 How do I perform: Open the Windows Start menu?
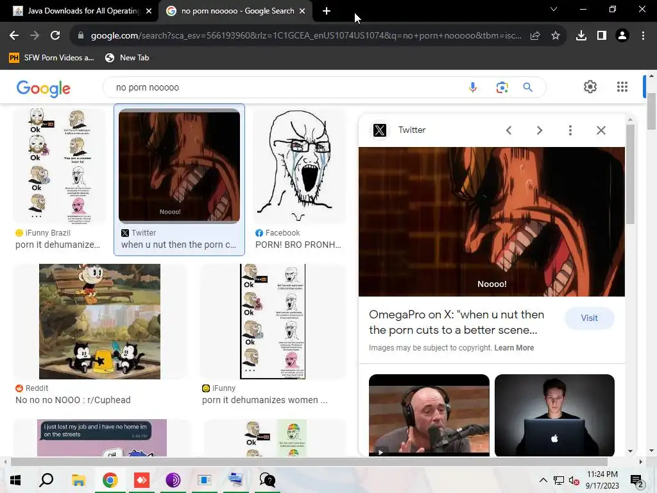pyautogui.click(x=15, y=480)
